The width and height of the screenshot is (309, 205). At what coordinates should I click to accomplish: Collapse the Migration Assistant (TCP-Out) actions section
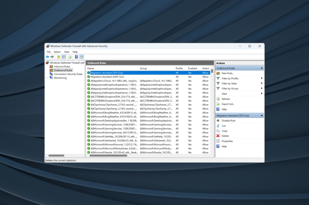tap(262, 115)
